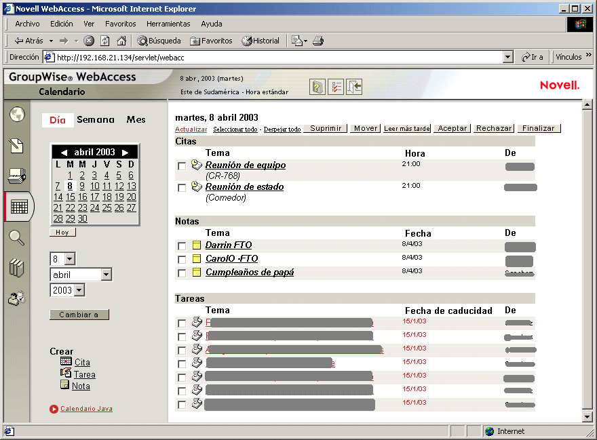
Task: Open the 2003 year dropdown
Action: [x=79, y=290]
